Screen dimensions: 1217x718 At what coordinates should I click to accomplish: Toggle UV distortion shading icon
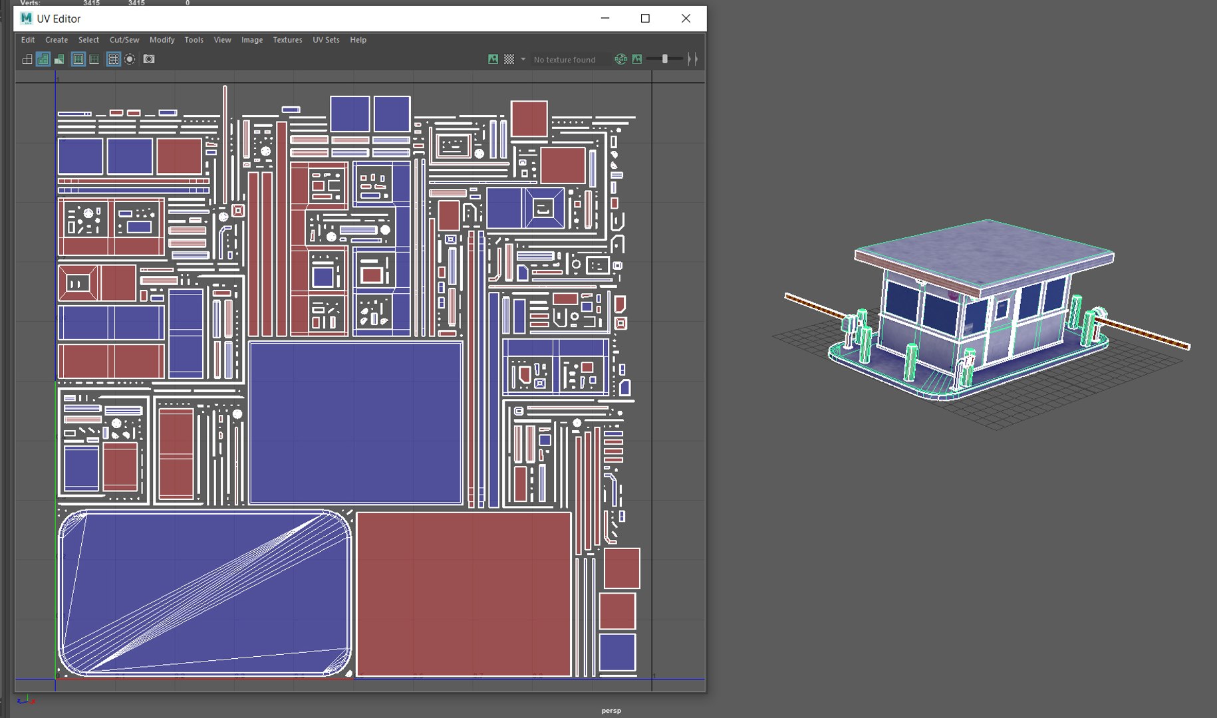[59, 59]
